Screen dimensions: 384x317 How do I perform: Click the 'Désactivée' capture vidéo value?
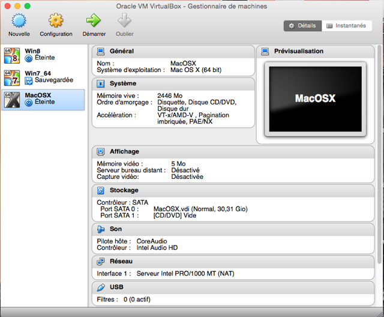pos(187,177)
